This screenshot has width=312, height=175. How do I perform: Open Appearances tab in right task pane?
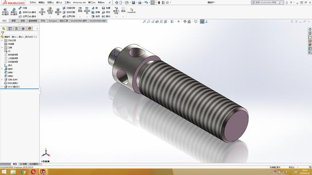(310, 45)
